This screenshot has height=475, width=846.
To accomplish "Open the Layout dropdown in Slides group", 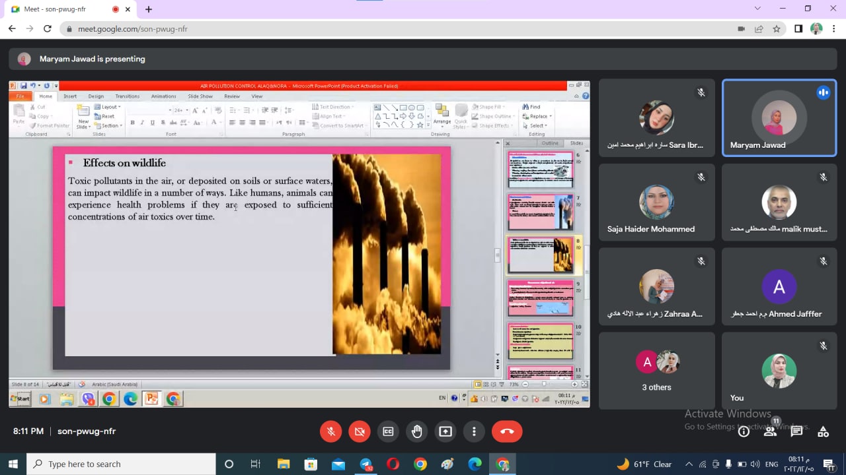I will [x=108, y=107].
